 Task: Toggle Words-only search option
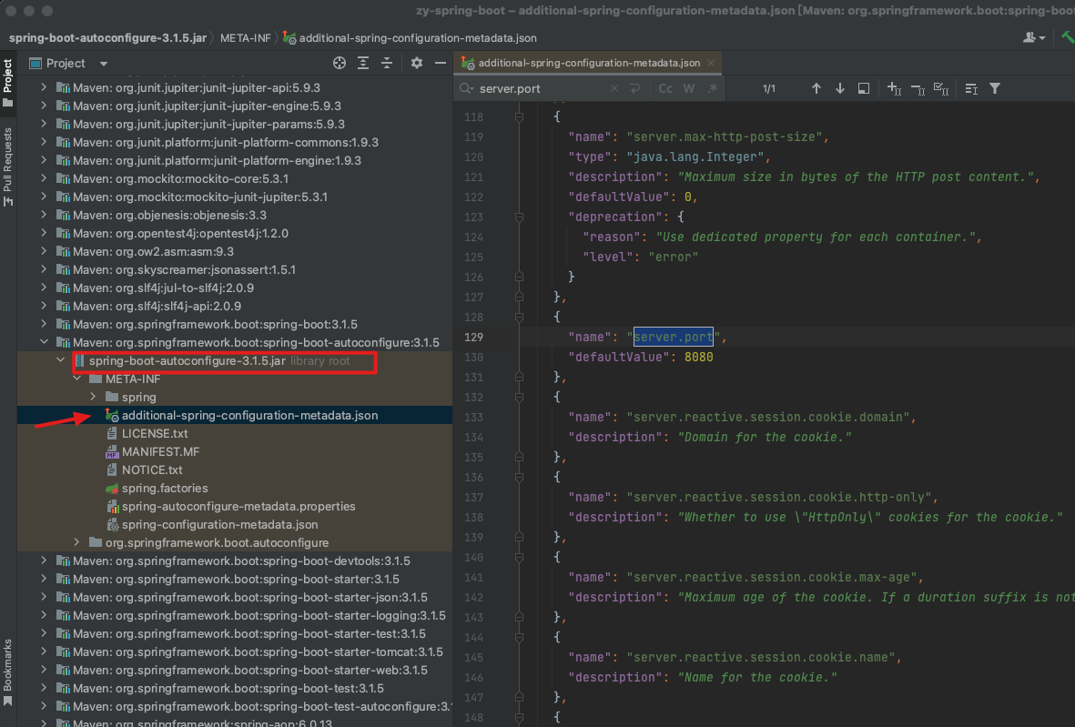tap(689, 88)
